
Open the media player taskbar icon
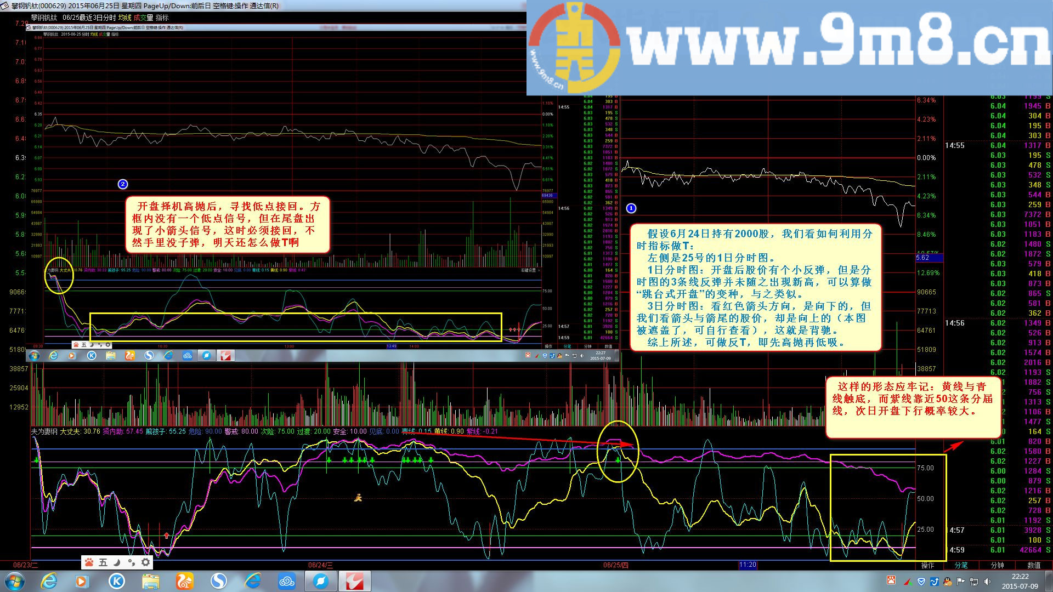click(x=82, y=581)
